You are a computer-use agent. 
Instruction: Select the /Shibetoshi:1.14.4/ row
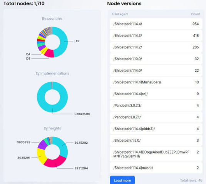156,24
